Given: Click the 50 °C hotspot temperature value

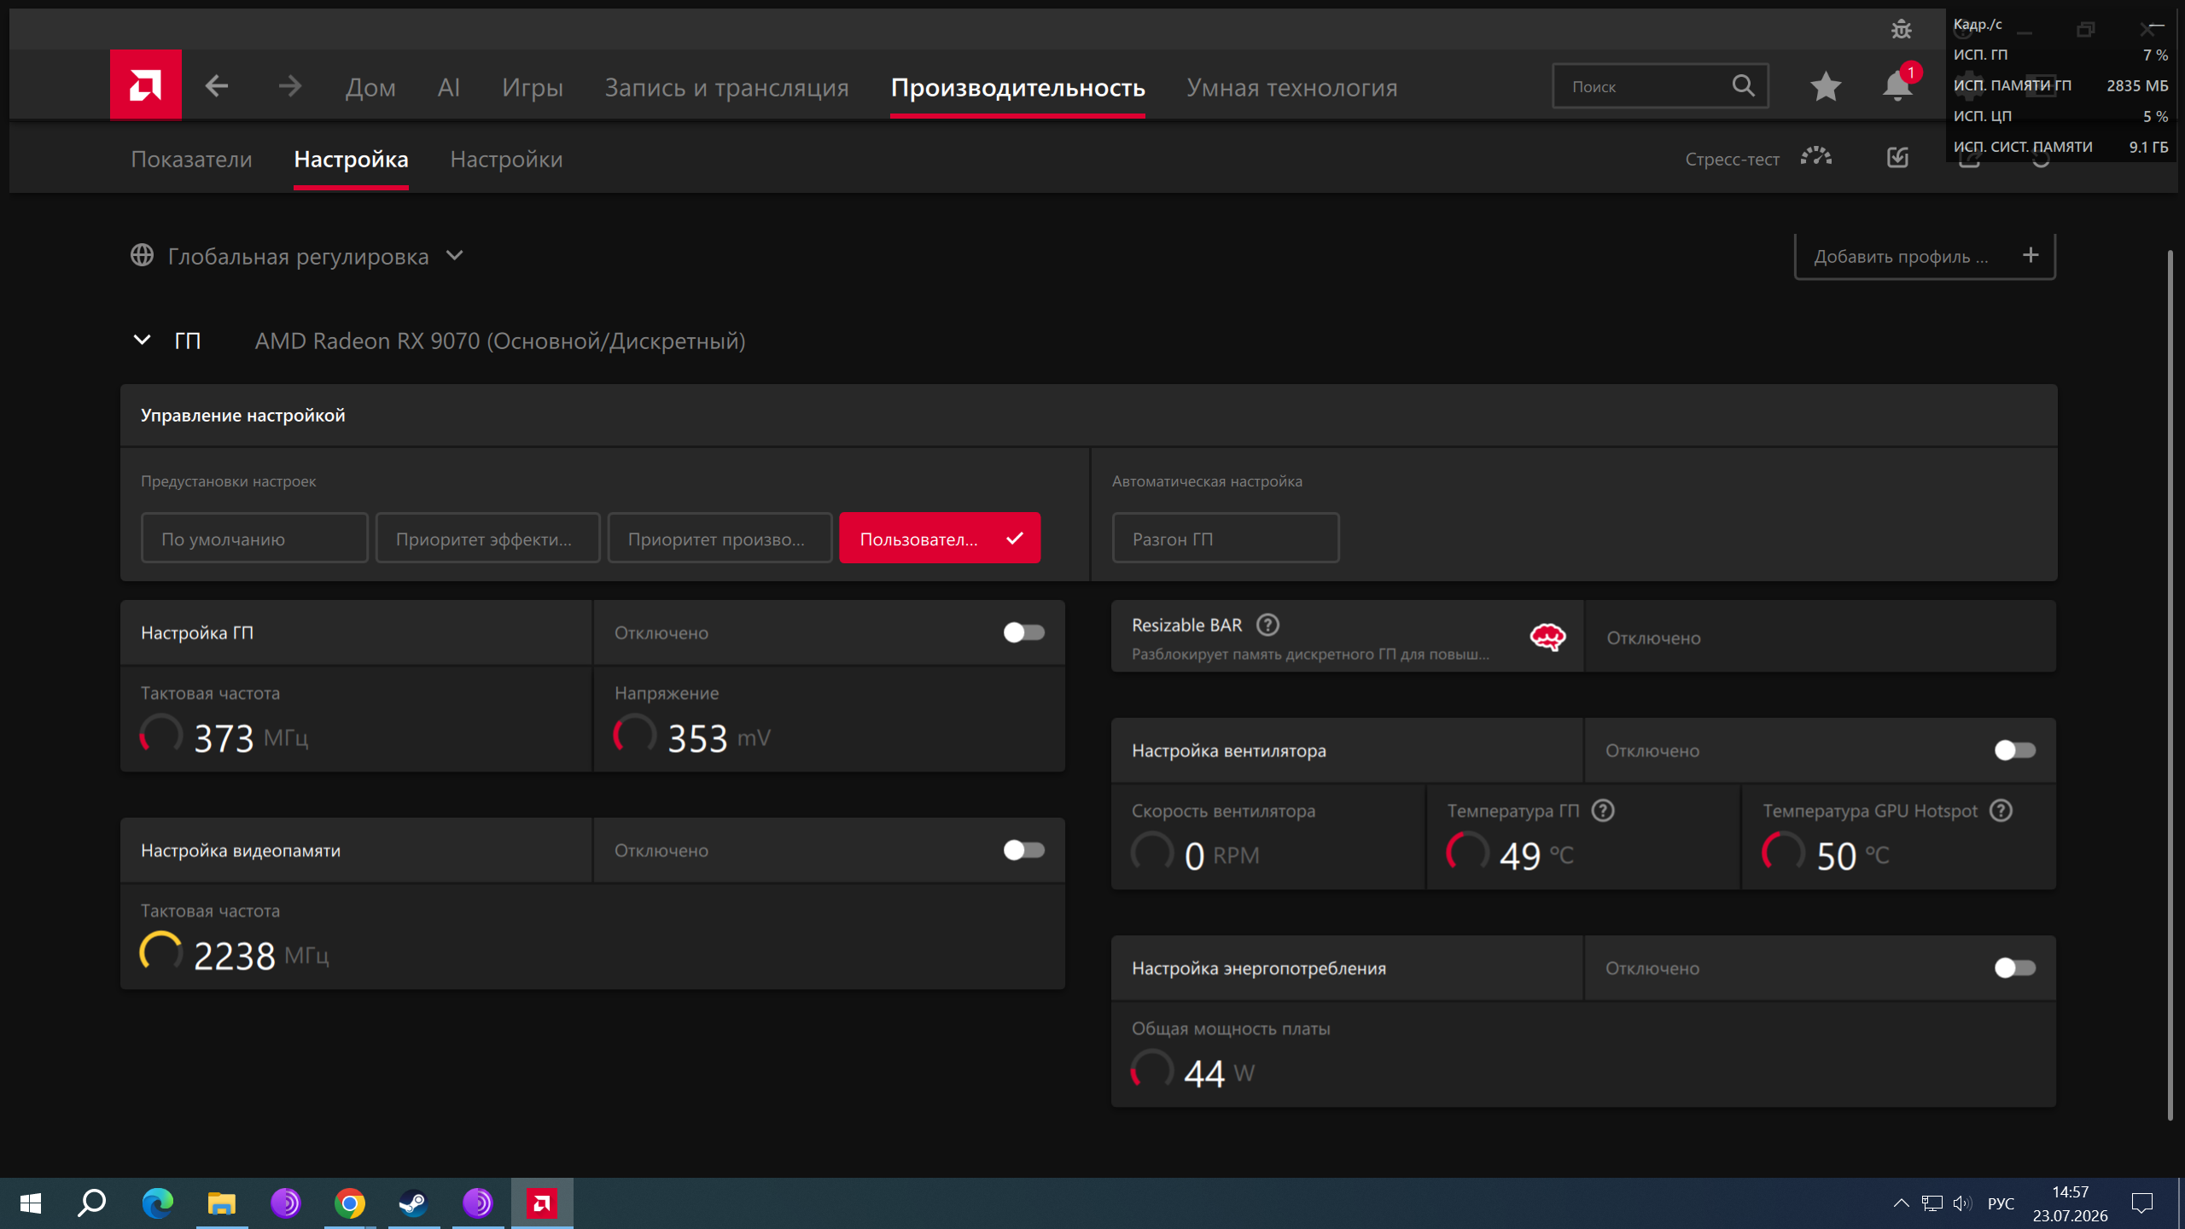Looking at the screenshot, I should point(1852,855).
